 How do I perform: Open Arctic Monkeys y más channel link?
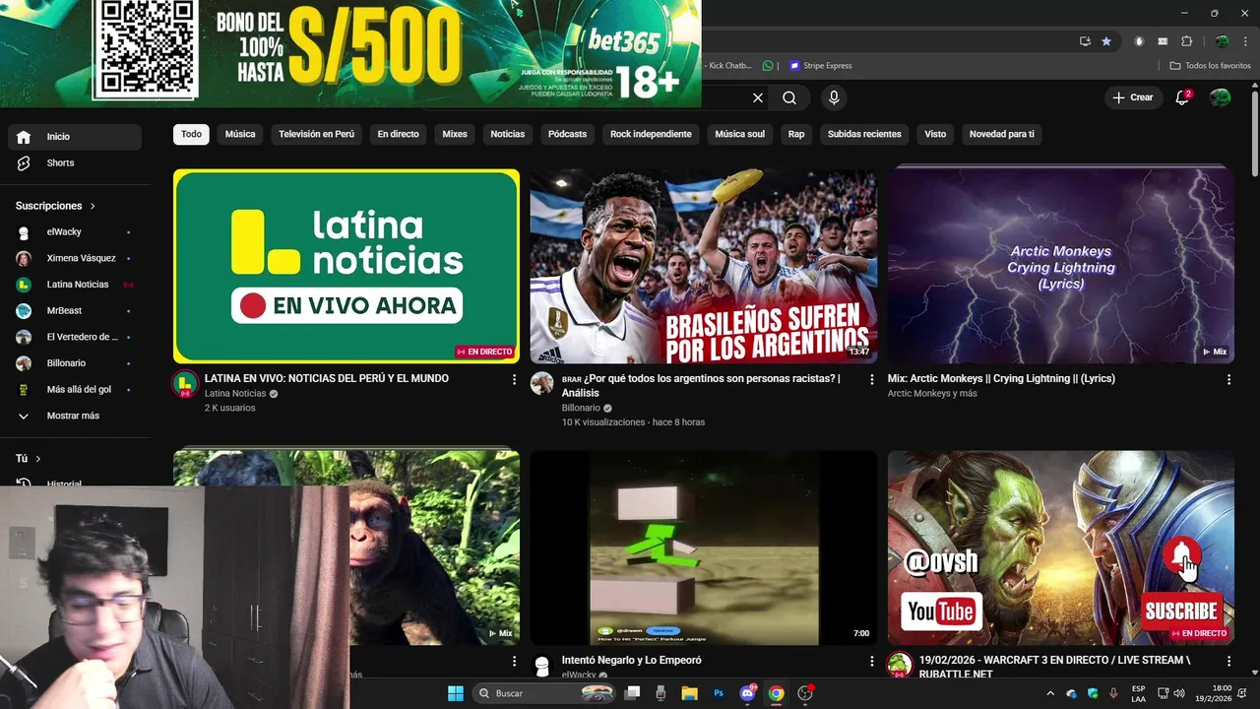tap(932, 393)
